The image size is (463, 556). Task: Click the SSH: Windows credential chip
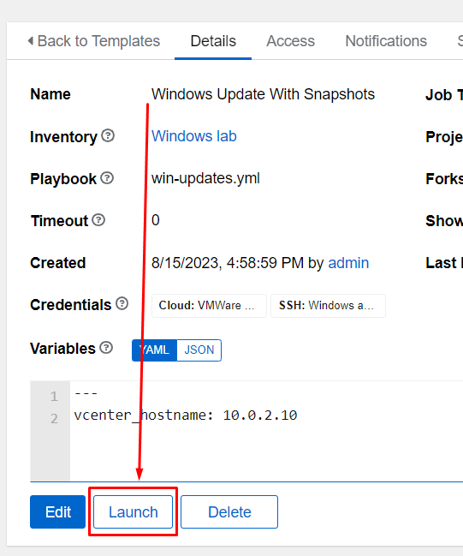pyautogui.click(x=328, y=305)
